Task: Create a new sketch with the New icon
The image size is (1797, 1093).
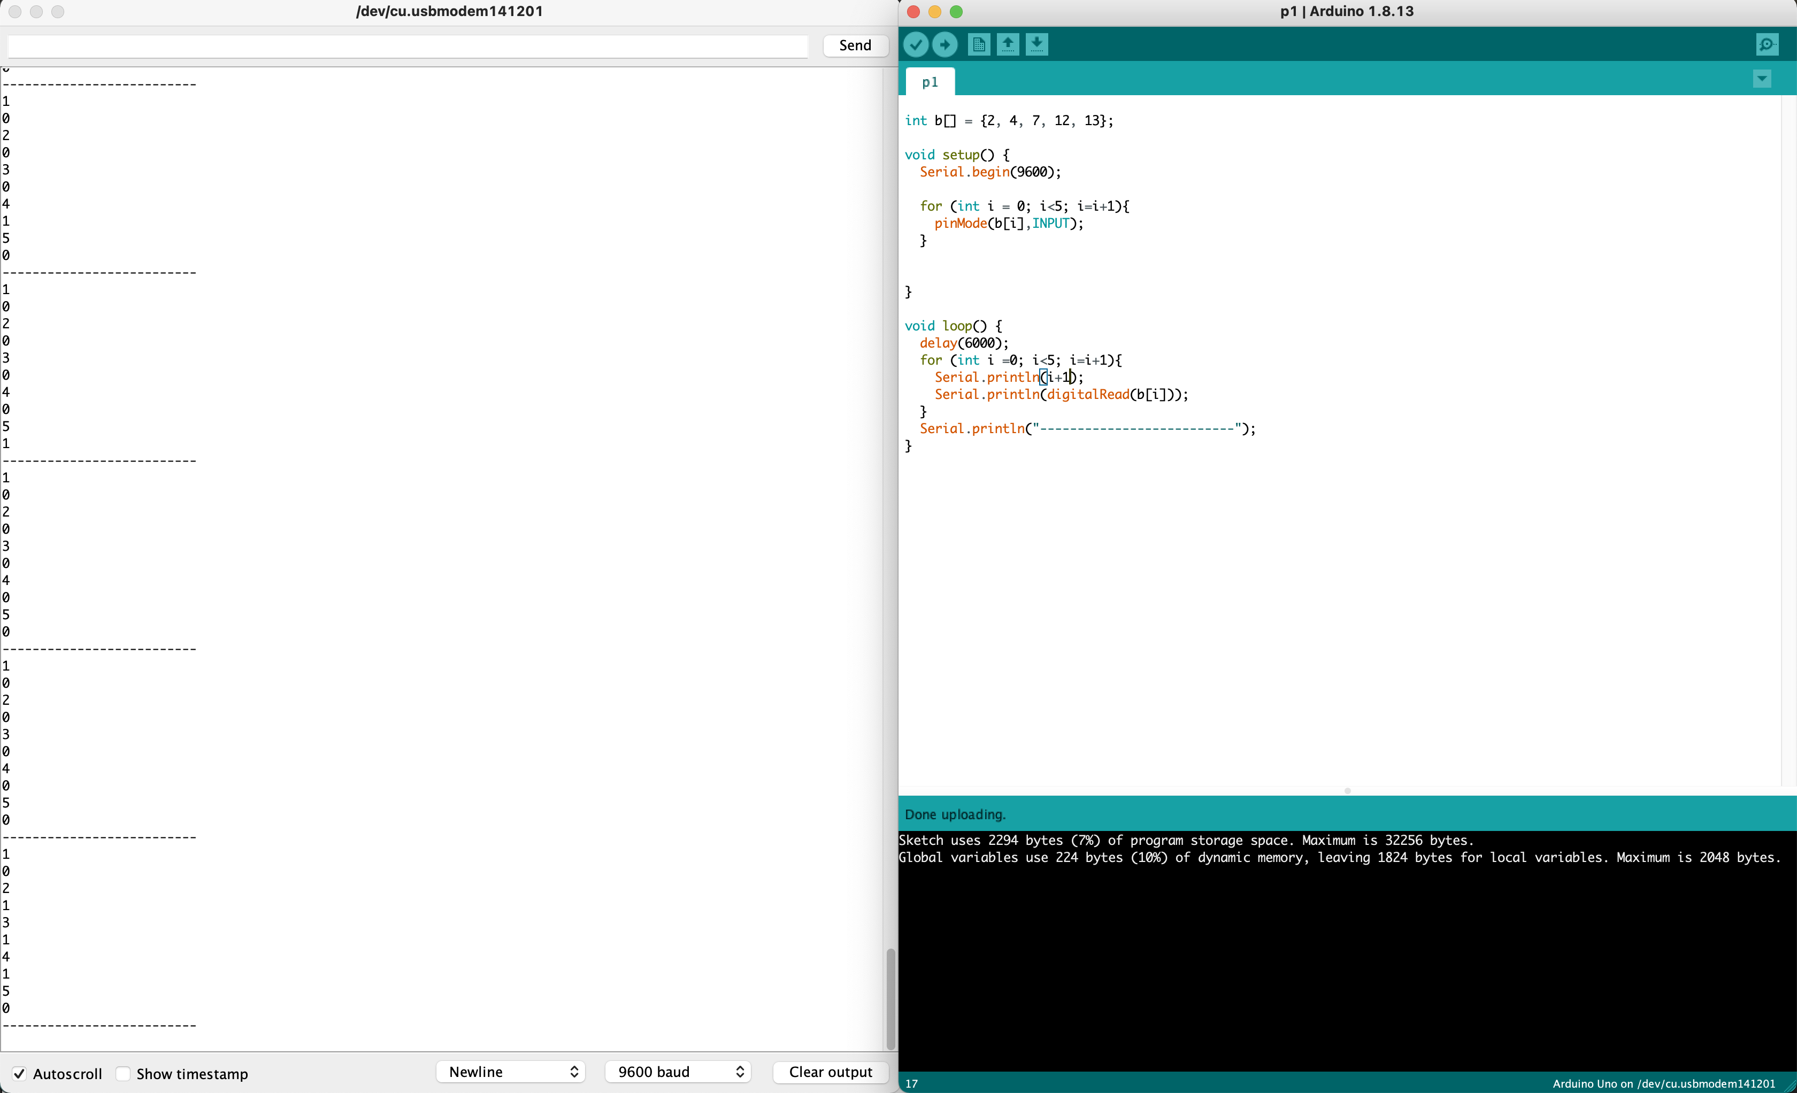Action: click(x=979, y=44)
